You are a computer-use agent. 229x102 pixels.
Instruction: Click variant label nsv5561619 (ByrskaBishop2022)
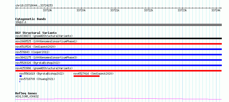pyautogui.click(x=42, y=74)
